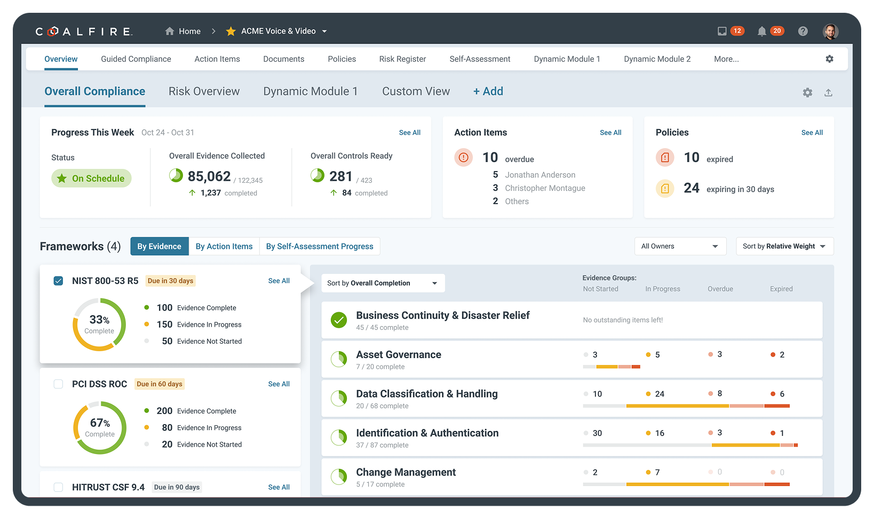Click See All in Progress This Week
The width and height of the screenshot is (874, 519).
pos(410,133)
